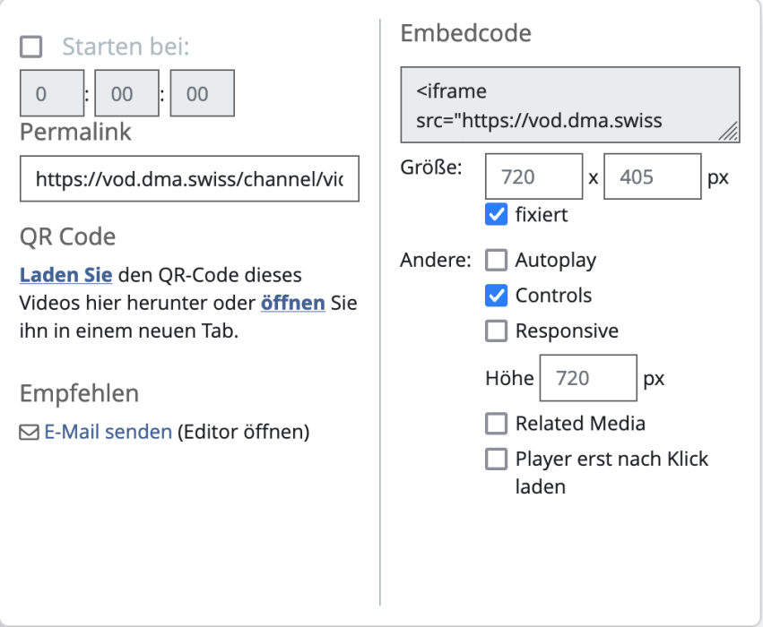Uncheck the fixiert size checkbox
Viewport: 763px width, 627px height.
496,215
